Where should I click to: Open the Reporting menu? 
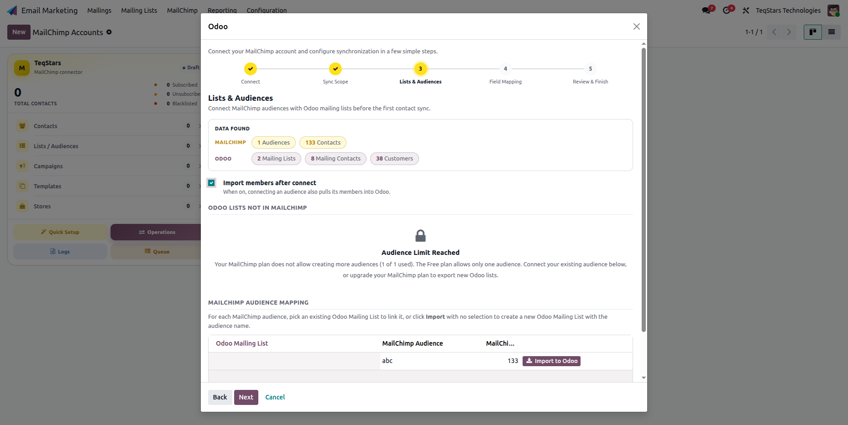coord(222,10)
